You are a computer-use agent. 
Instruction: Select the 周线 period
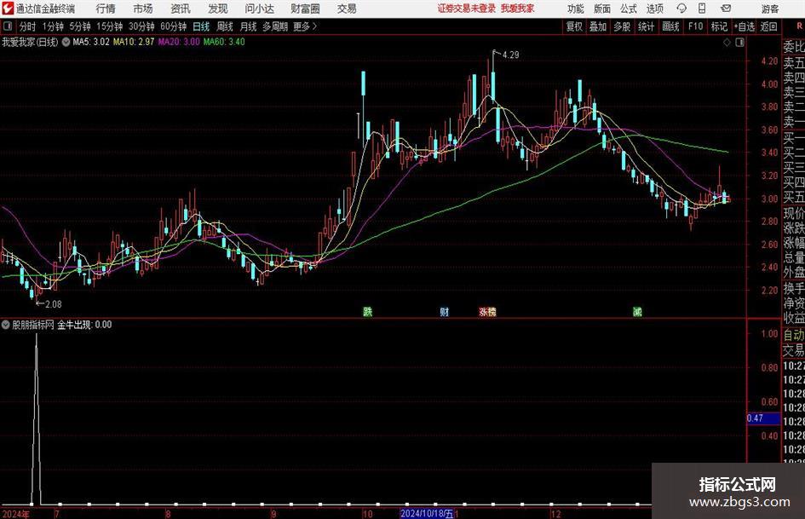tap(225, 26)
